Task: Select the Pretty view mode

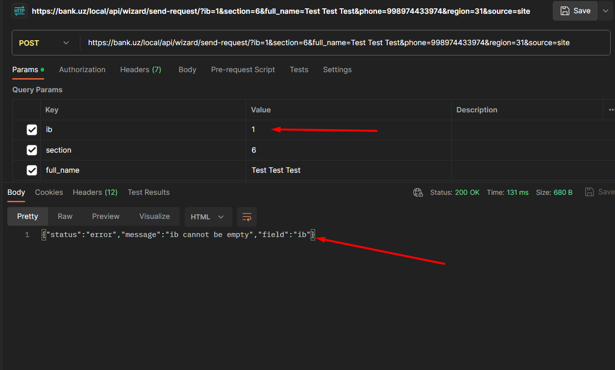Action: [27, 216]
